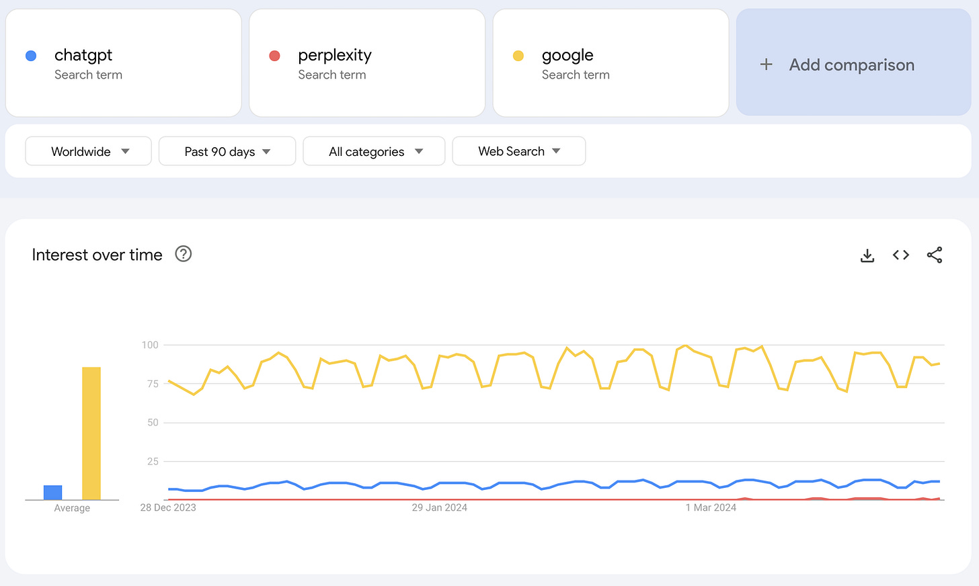Viewport: 979px width, 586px height.
Task: Click the 1 Mar 2024 axis label
Action: [x=711, y=507]
